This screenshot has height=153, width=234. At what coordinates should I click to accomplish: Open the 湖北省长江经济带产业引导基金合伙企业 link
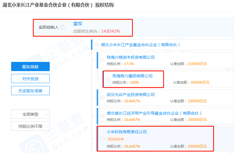tap(154, 113)
